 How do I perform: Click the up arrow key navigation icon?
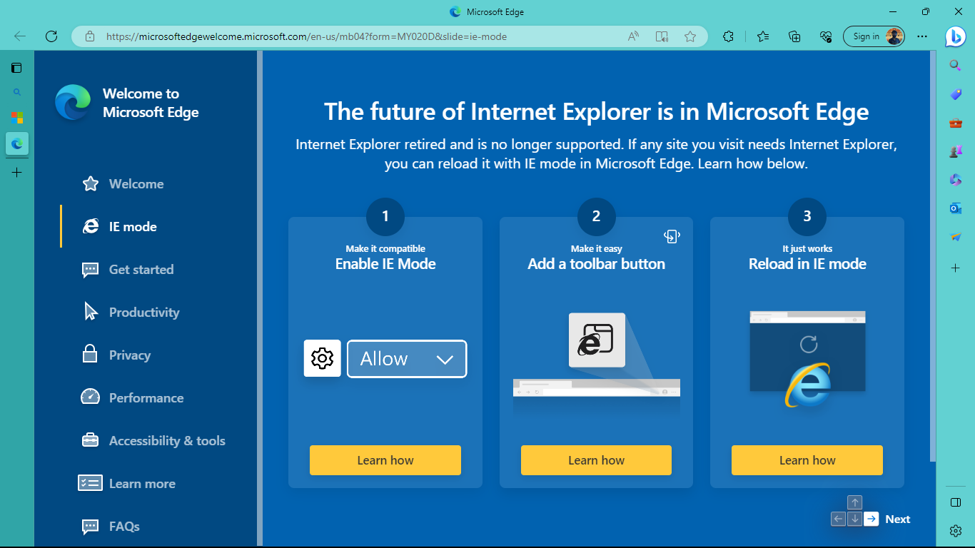tap(855, 502)
